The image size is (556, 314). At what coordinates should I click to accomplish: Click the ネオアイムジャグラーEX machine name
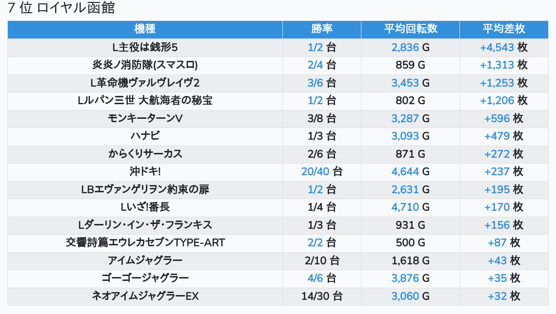tap(145, 296)
